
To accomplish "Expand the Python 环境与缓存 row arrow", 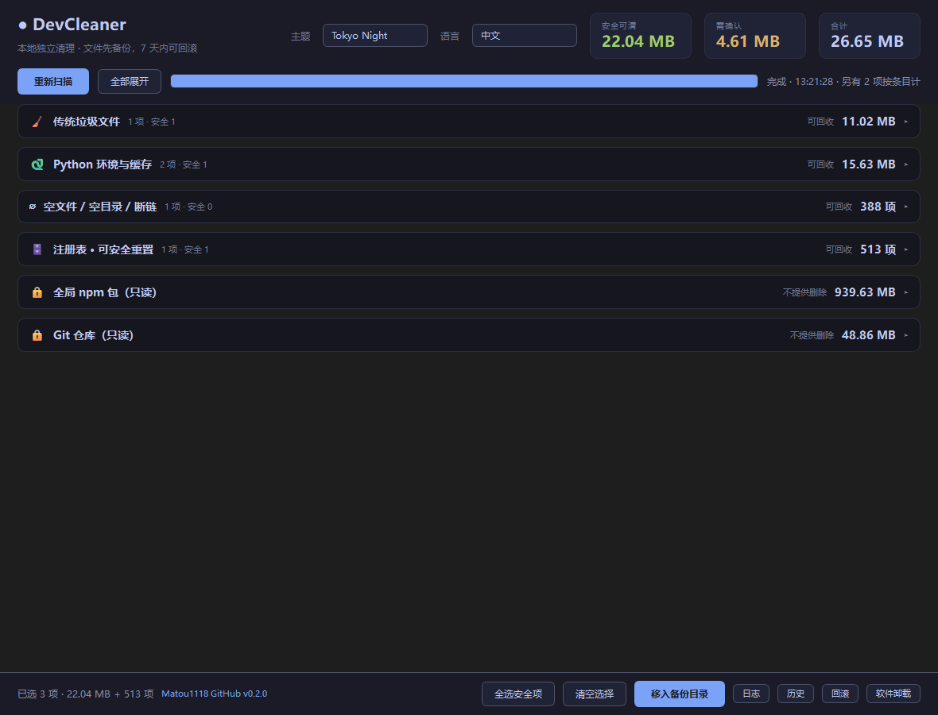I will tap(906, 164).
